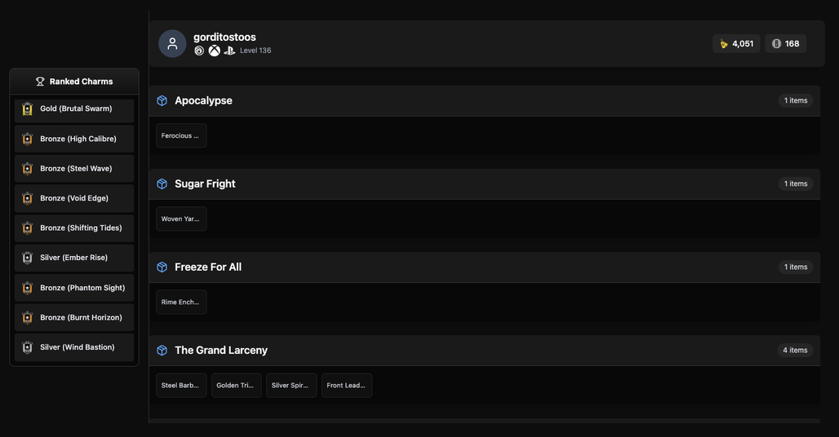Click the Front Lead... item card
839x437 pixels.
click(346, 385)
